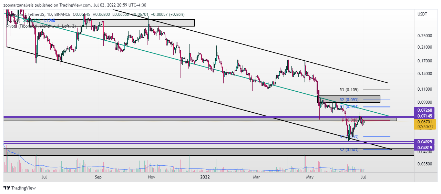Click the 0.03500 price axis tick

pos(425,164)
